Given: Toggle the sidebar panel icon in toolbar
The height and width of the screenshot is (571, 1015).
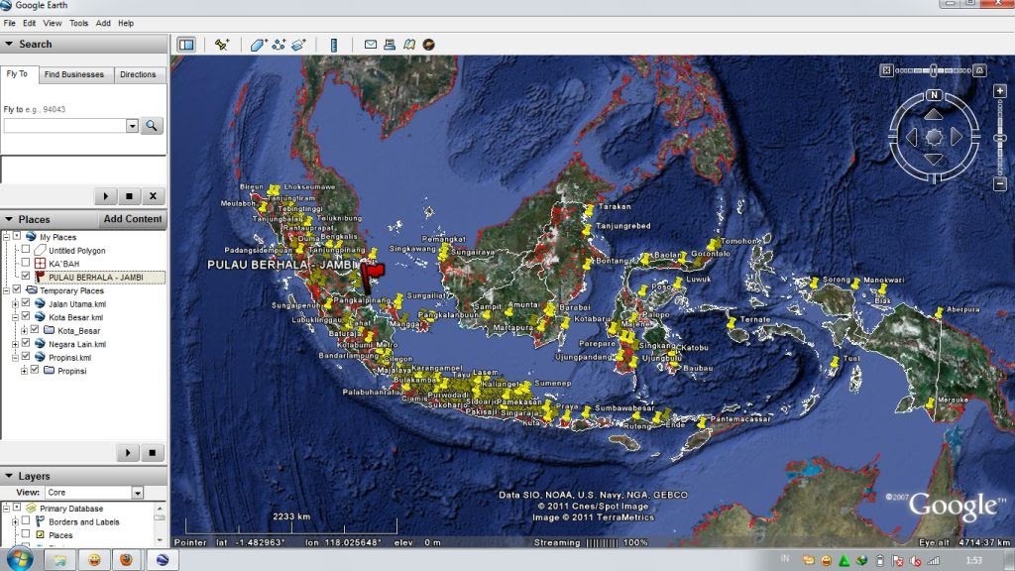Looking at the screenshot, I should tap(186, 45).
